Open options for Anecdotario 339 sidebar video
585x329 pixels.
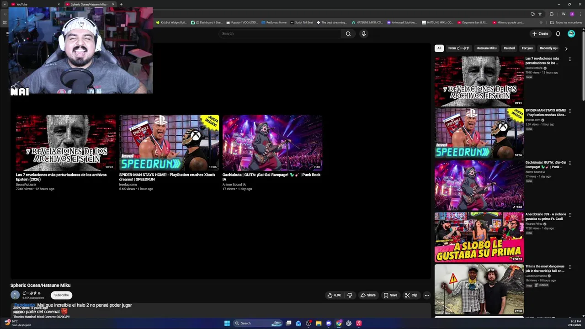click(570, 215)
